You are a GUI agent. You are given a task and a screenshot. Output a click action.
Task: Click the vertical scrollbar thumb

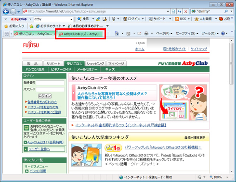pos(231,63)
